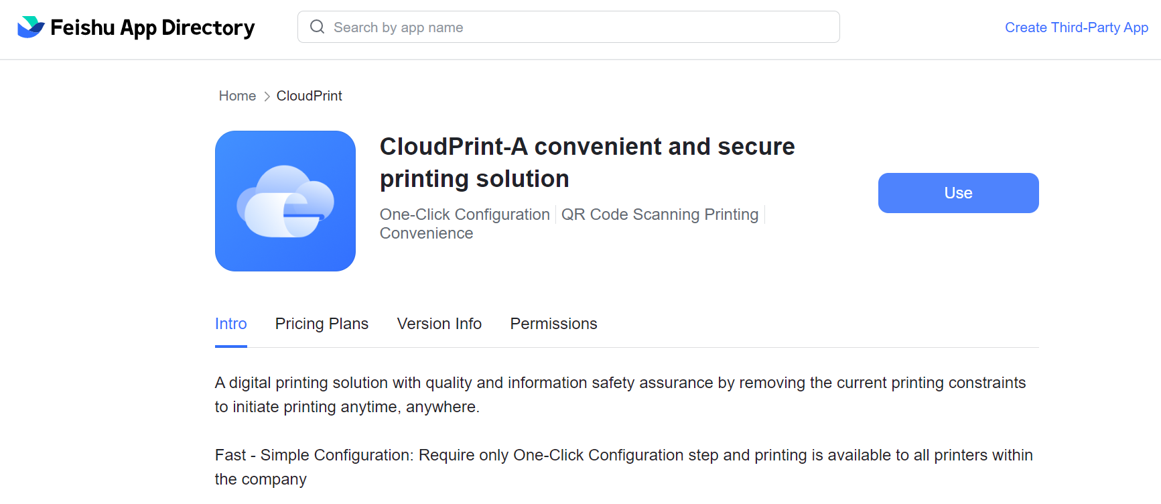Click the magnifying glass search icon
Image resolution: width=1161 pixels, height=504 pixels.
316,26
